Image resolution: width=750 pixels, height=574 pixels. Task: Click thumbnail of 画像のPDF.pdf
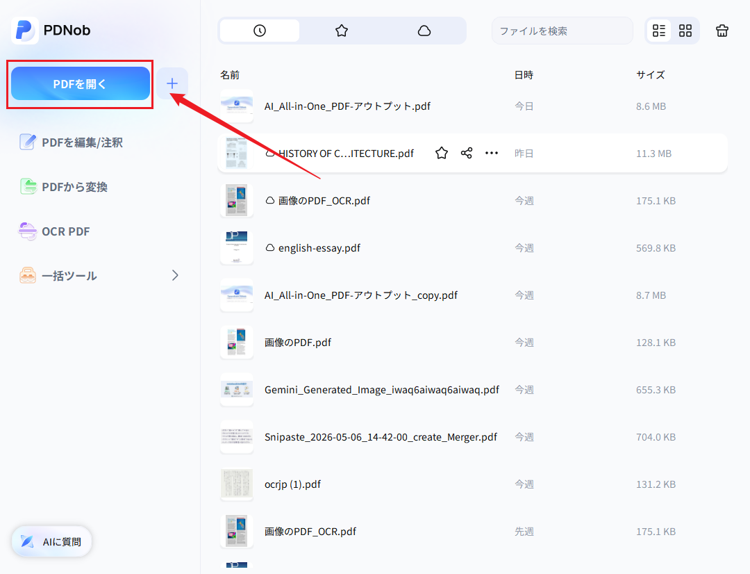point(237,343)
